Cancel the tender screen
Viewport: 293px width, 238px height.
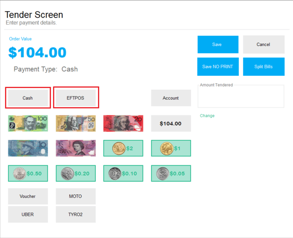click(x=264, y=44)
